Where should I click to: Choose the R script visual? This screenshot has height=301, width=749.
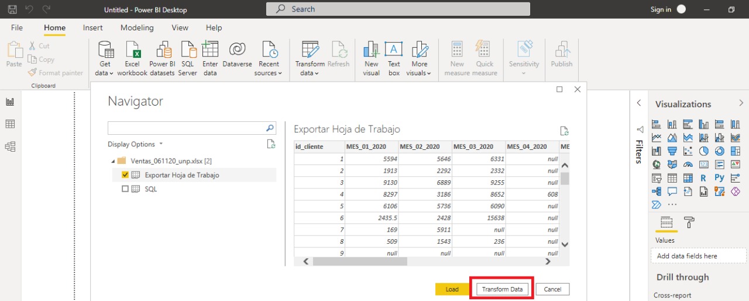[x=704, y=178]
